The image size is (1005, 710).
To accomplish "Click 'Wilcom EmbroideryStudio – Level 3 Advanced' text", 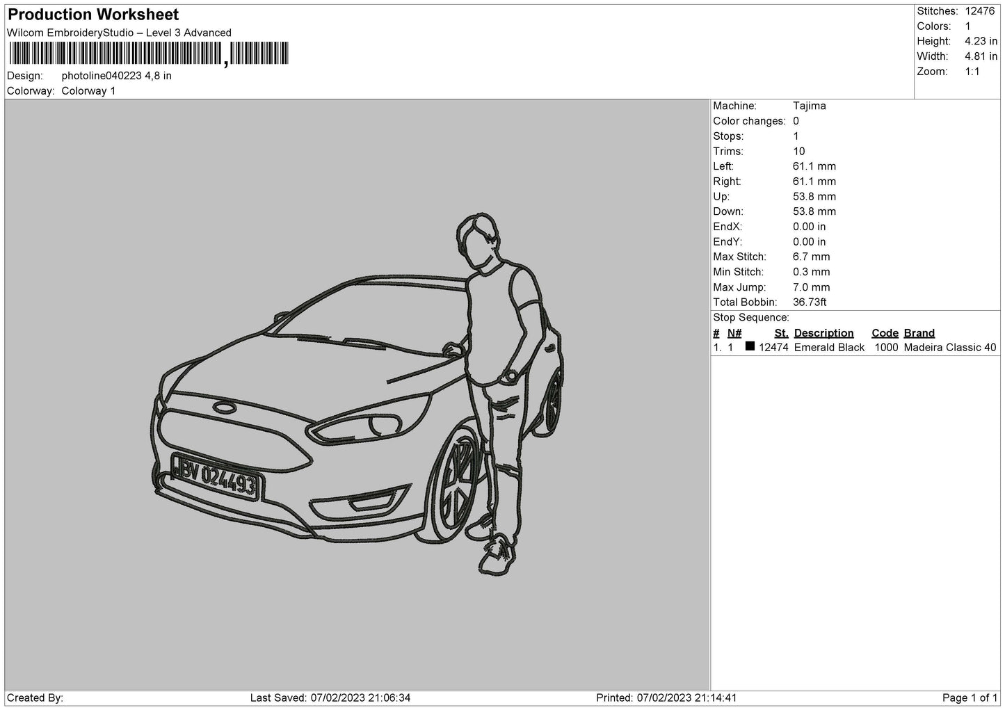I will coord(119,33).
